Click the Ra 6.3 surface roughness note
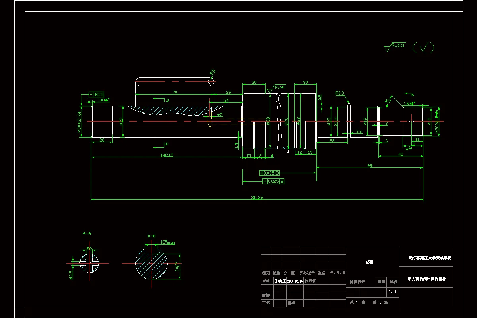The image size is (477, 318). tap(394, 47)
